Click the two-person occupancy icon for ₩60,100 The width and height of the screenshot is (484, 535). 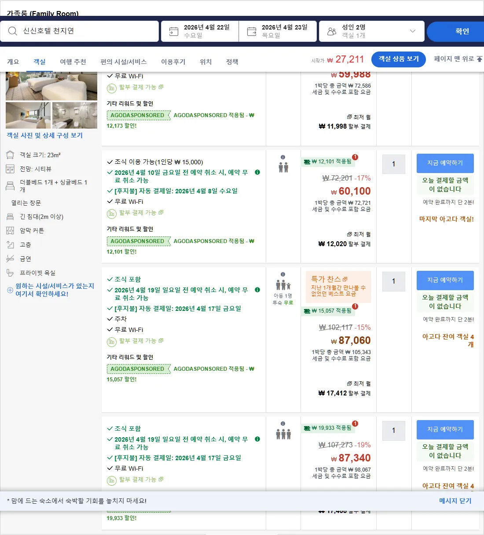283,167
